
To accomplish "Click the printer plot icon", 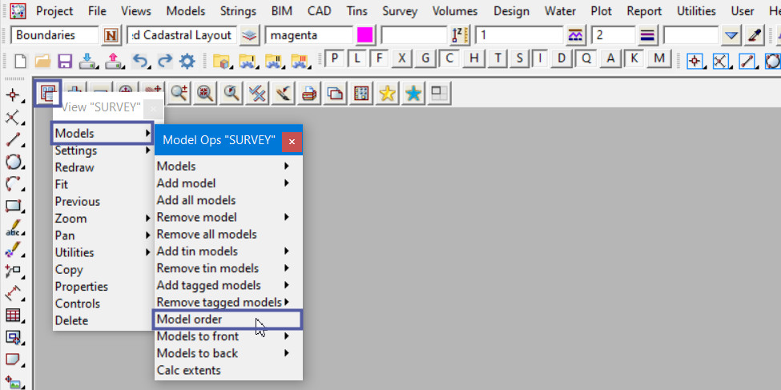I will pos(309,94).
